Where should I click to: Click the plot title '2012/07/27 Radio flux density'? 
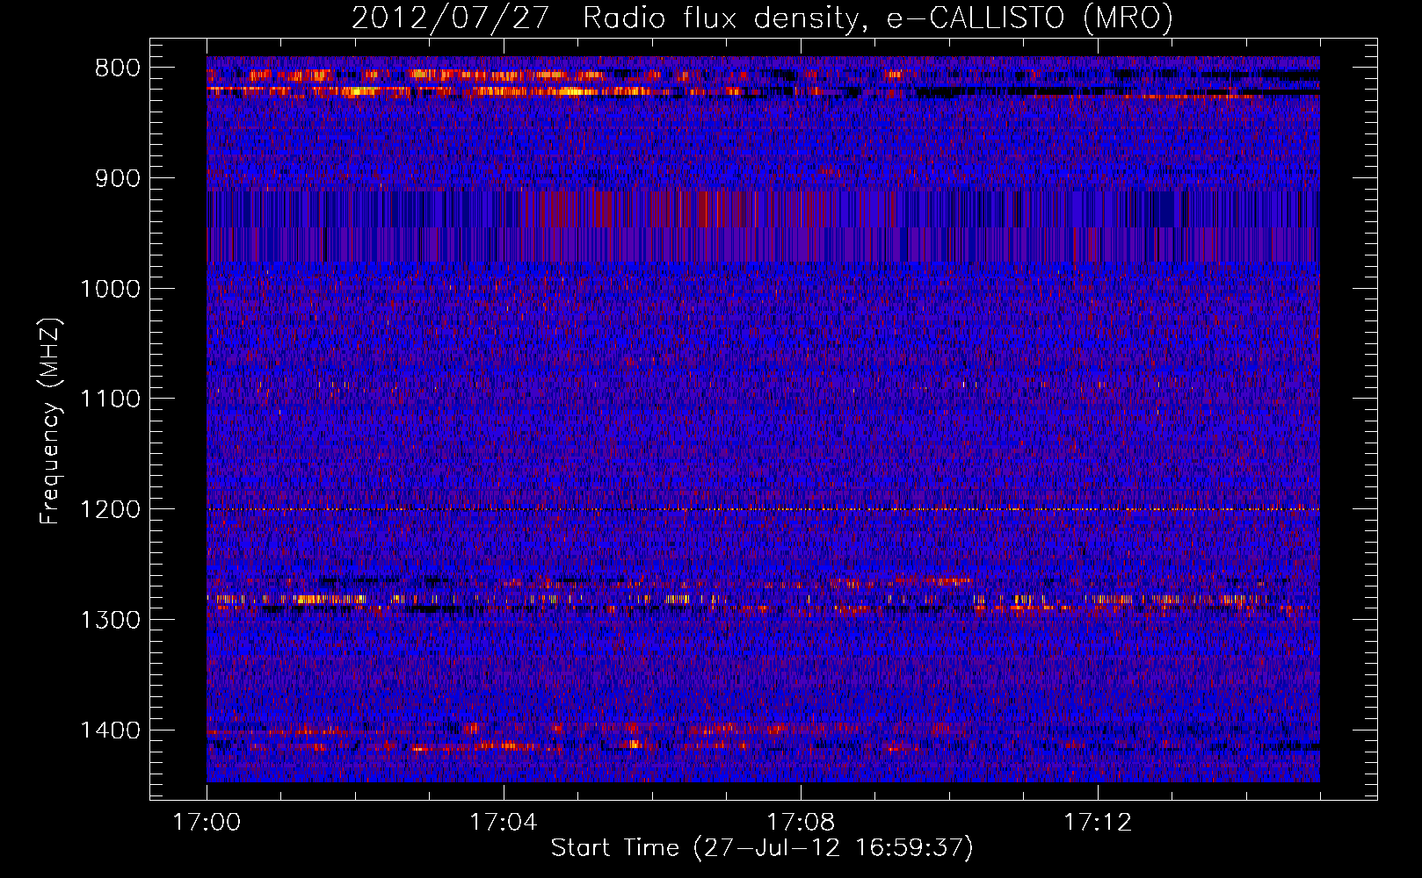[762, 18]
